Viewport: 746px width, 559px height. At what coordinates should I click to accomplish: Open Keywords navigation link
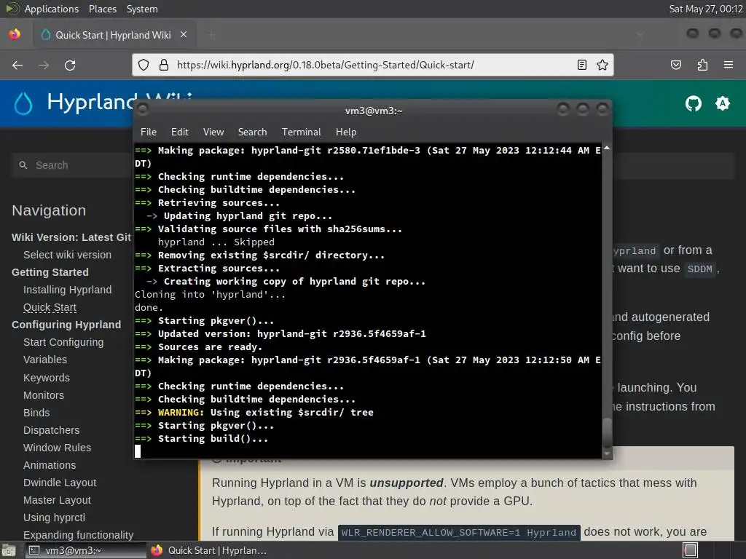(47, 378)
